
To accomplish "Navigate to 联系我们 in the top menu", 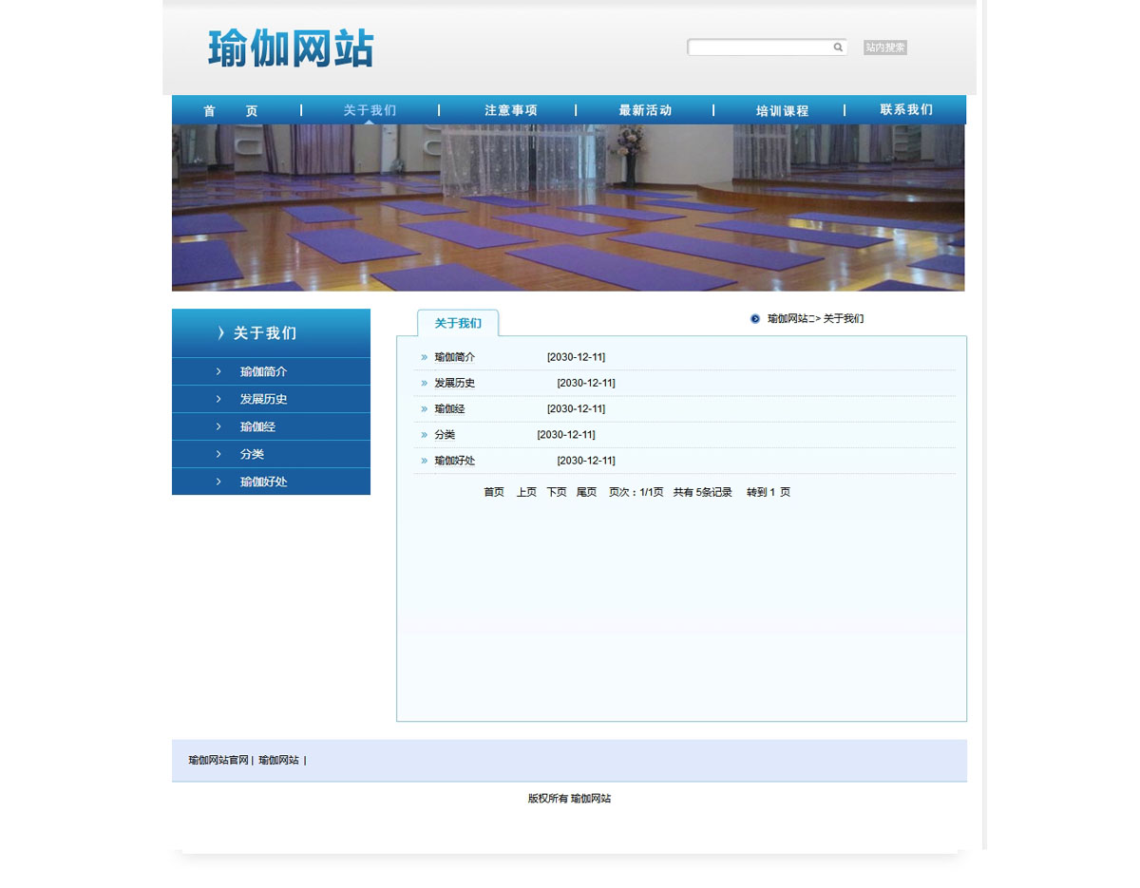I will (x=906, y=109).
